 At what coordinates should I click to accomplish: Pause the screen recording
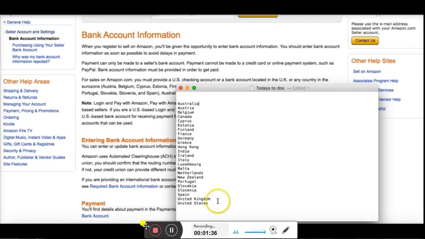click(x=172, y=230)
